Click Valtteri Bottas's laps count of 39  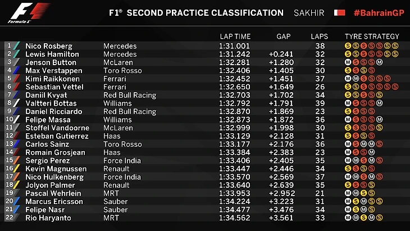(321, 103)
